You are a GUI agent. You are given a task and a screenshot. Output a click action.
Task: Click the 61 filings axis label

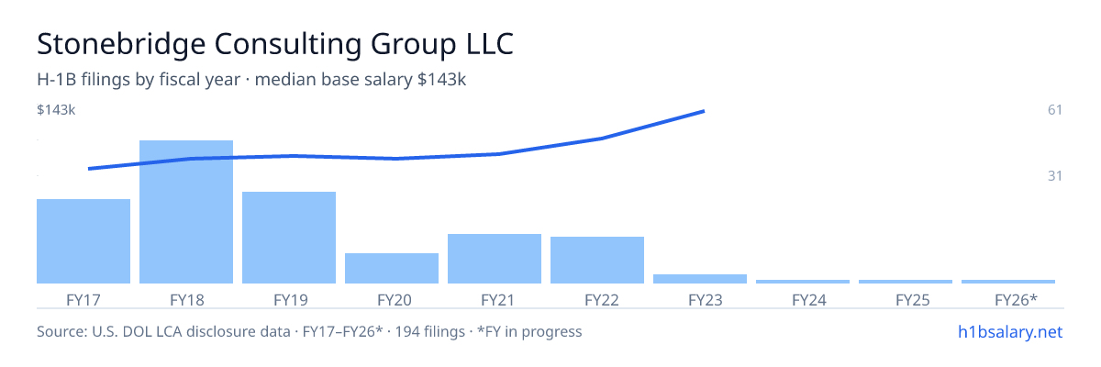[x=1055, y=110]
